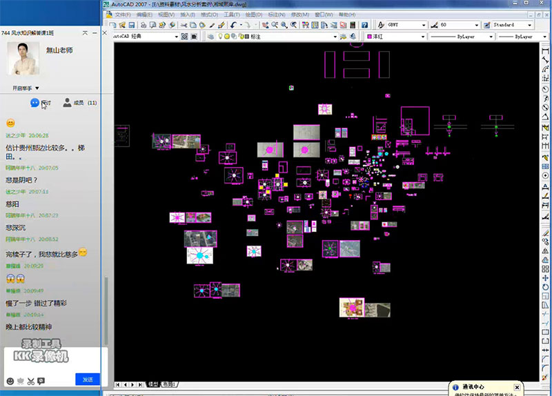The height and width of the screenshot is (396, 552).
Task: Open the 洋红 color dropdown
Action: [x=423, y=37]
